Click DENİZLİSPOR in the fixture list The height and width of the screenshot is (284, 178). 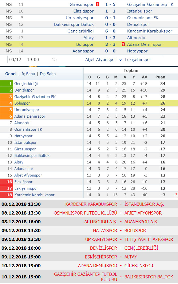(104, 248)
